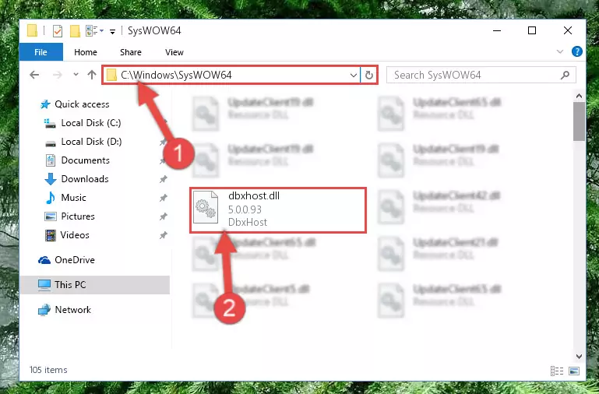Go back with the left arrow

(x=34, y=75)
